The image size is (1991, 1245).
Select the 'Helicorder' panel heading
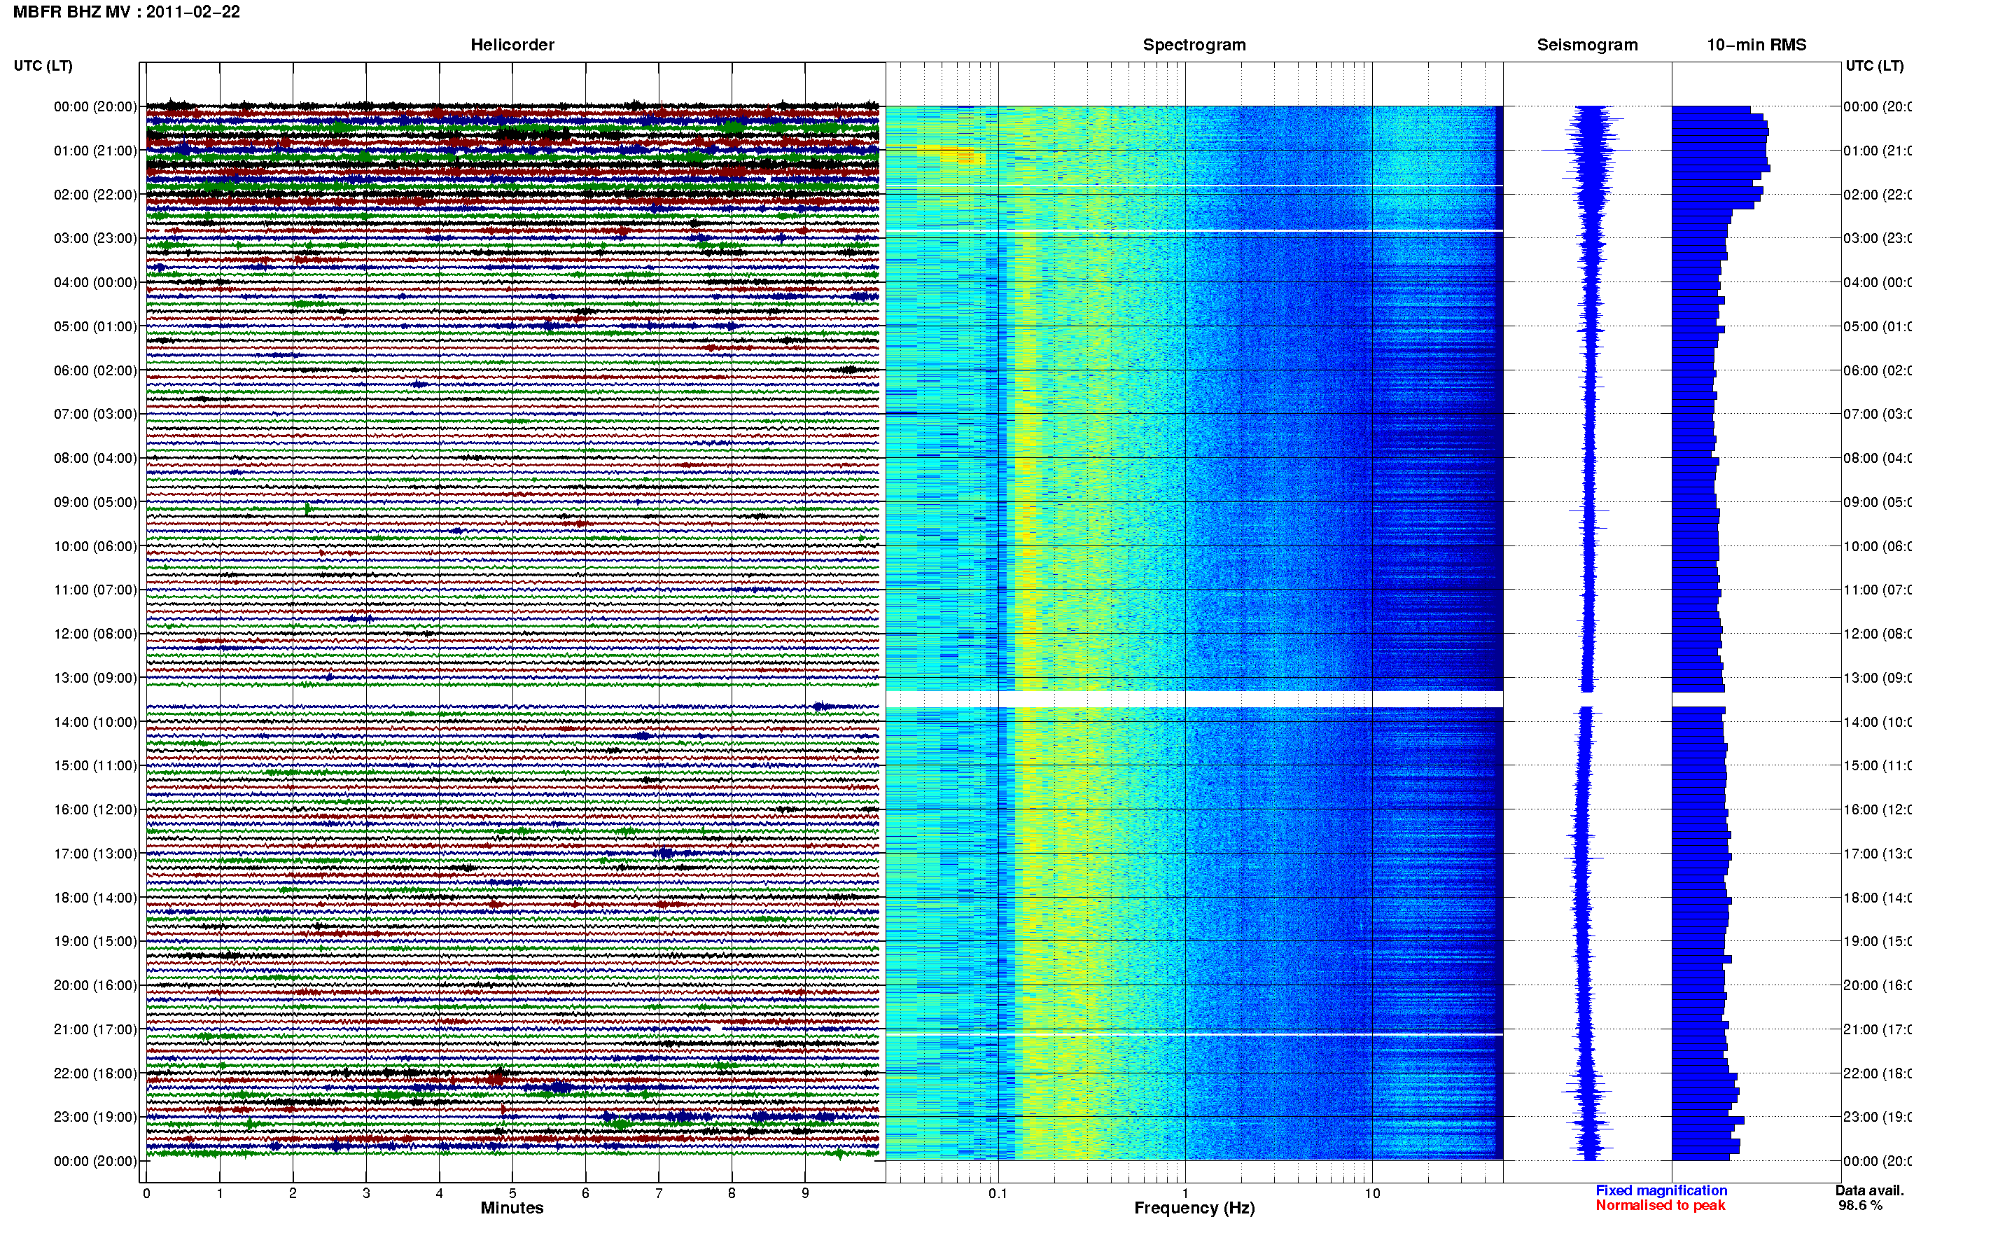pos(512,45)
